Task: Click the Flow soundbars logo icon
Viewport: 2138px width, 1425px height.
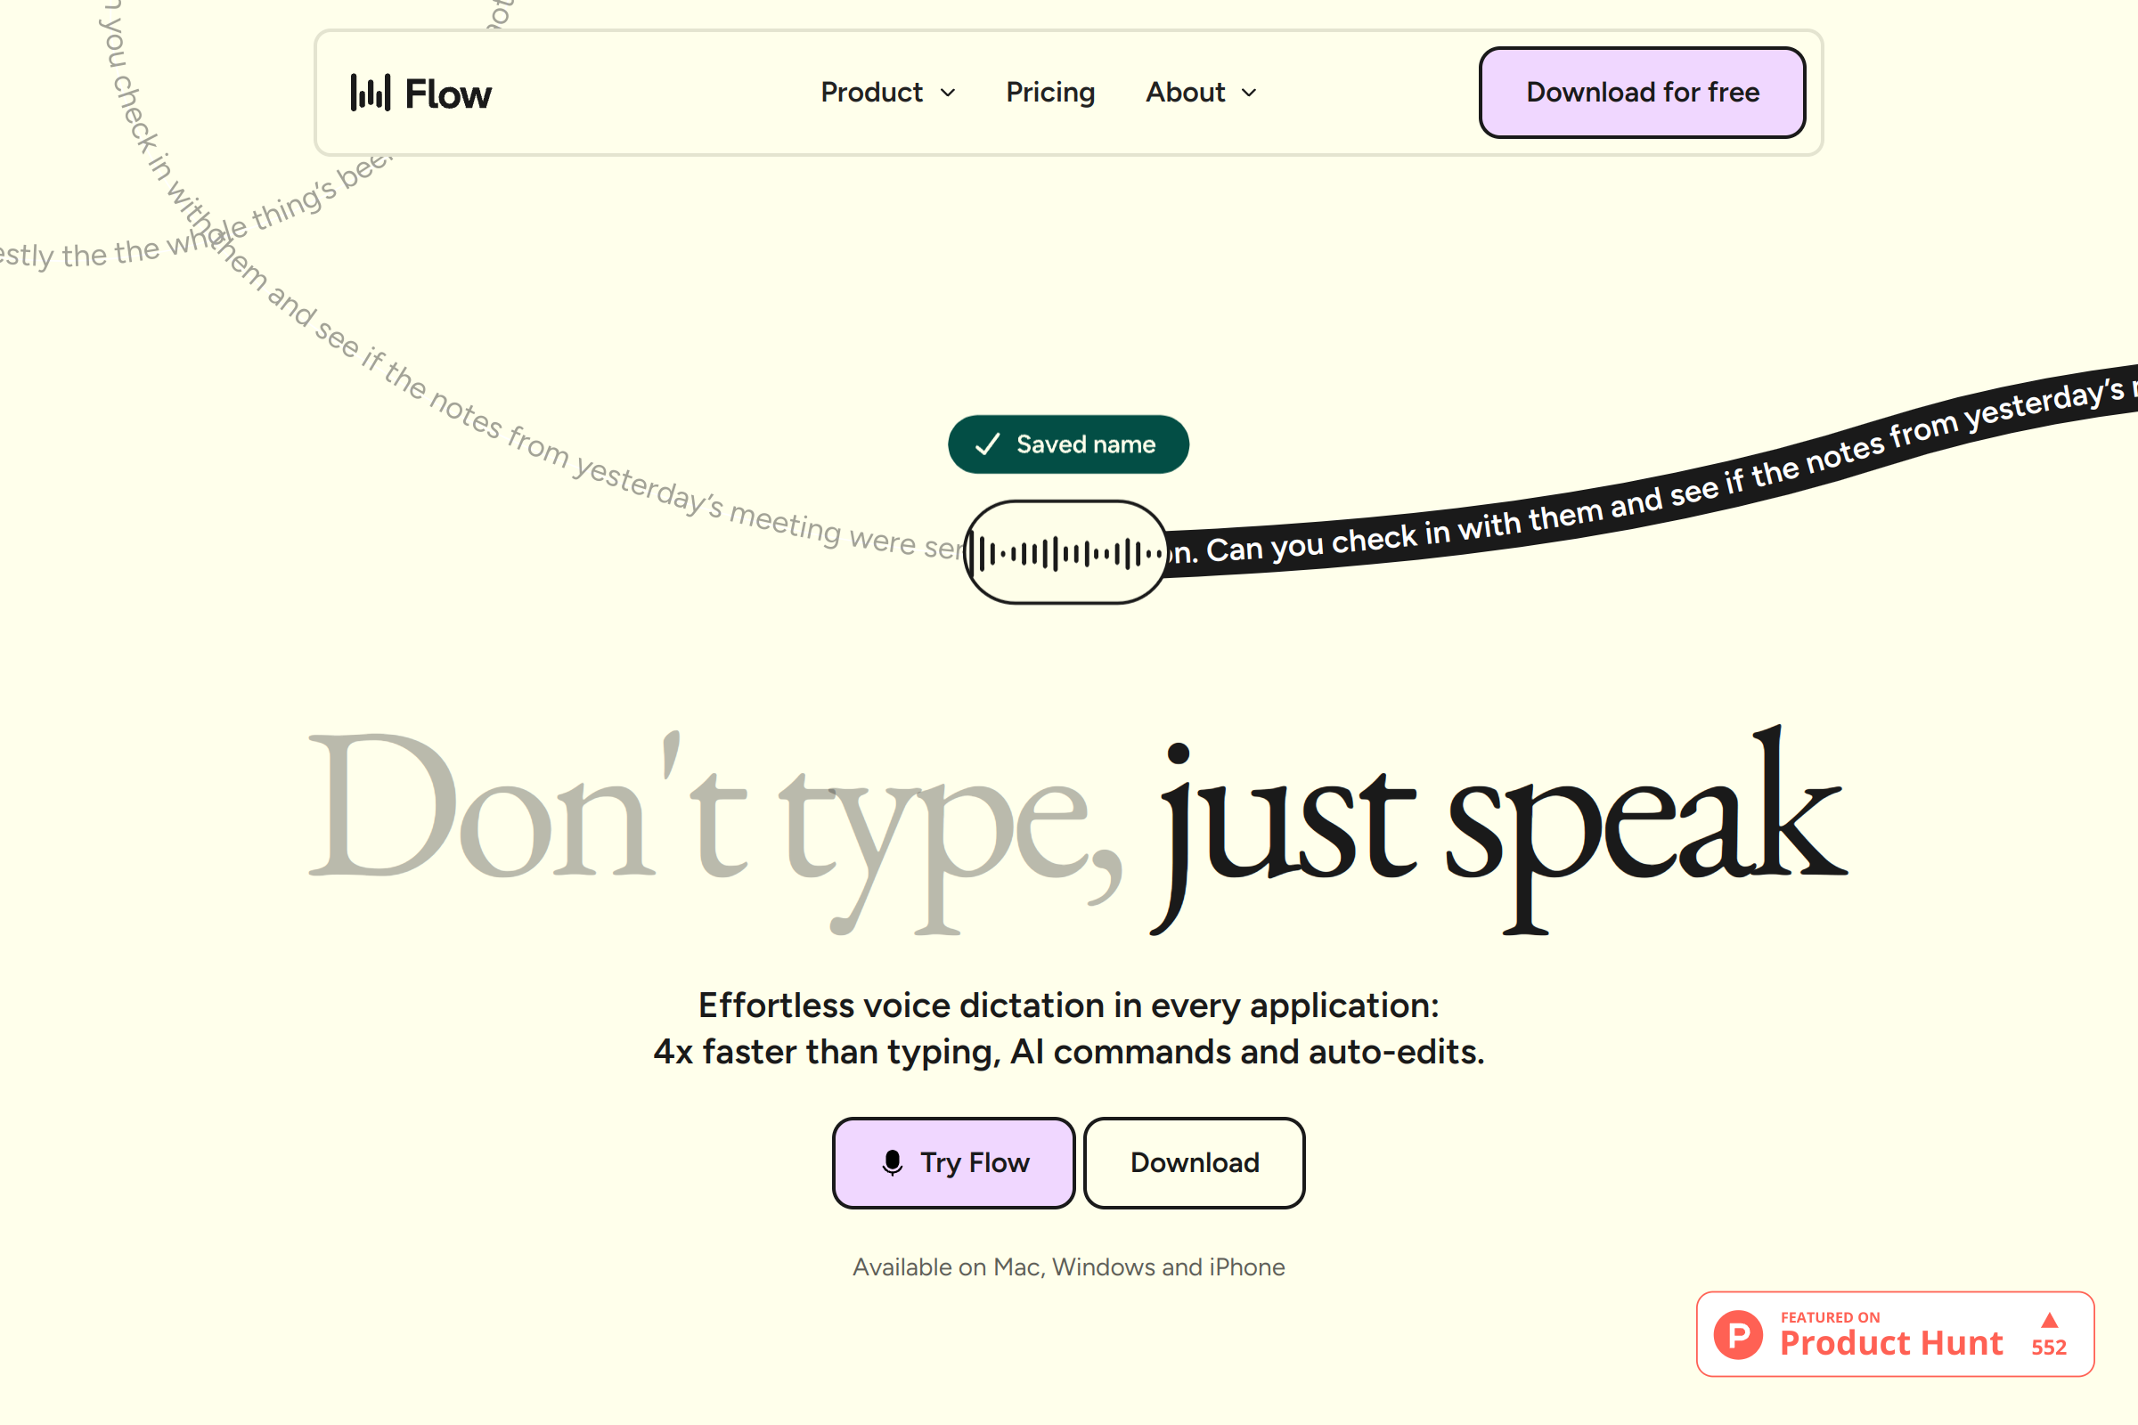Action: pyautogui.click(x=370, y=93)
